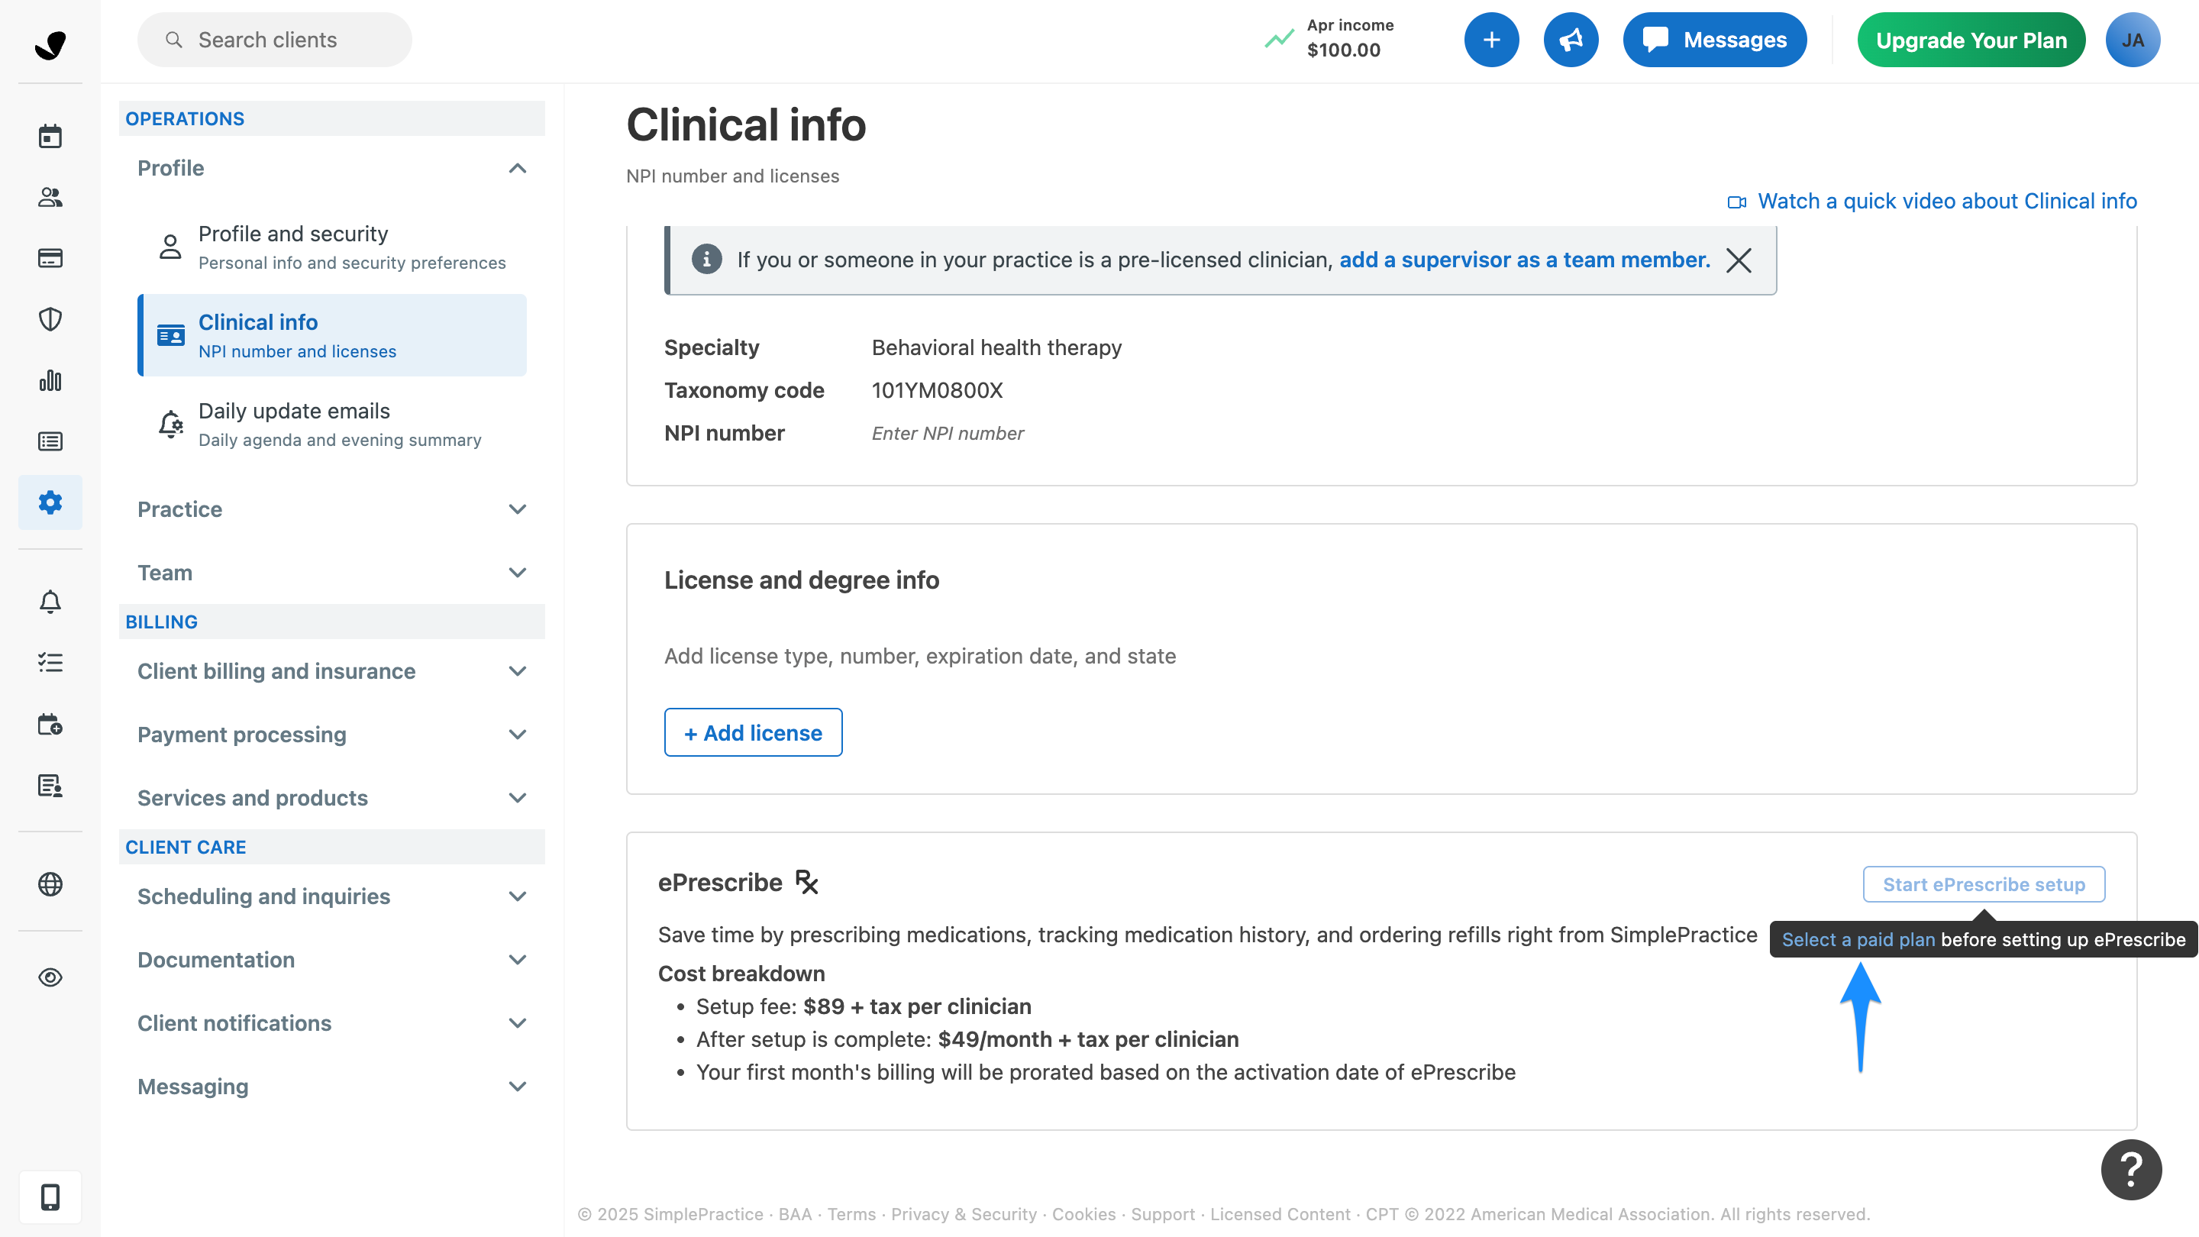
Task: Open the Insurance shield sidebar icon
Action: point(50,319)
